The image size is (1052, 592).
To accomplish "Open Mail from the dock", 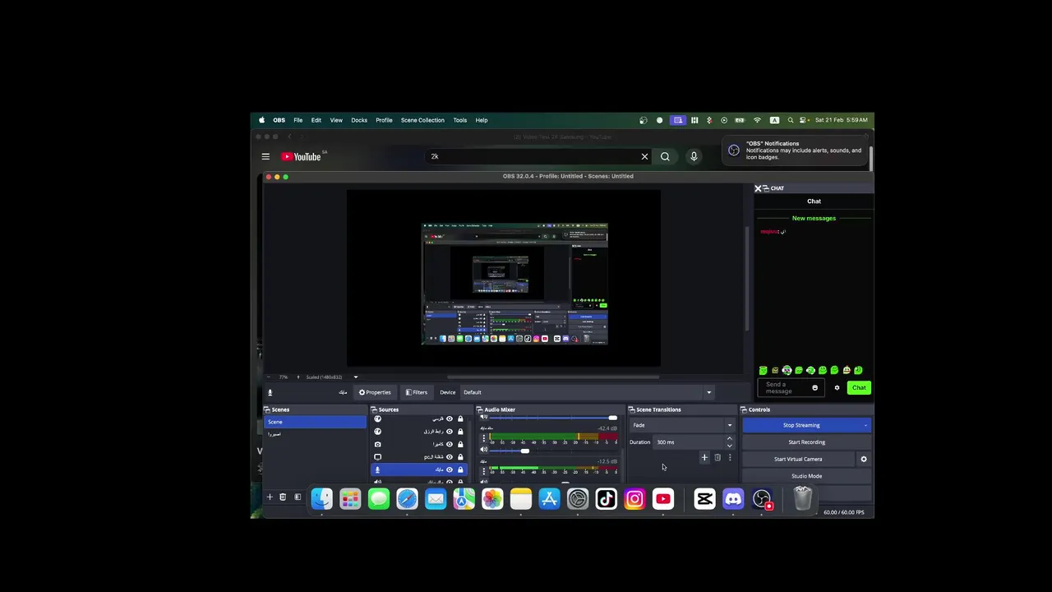I will (x=436, y=499).
